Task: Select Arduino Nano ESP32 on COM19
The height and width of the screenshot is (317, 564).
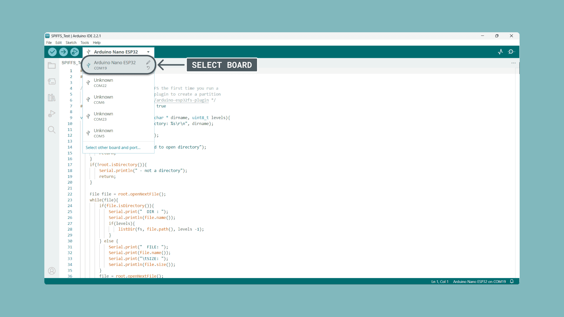Action: click(x=115, y=65)
